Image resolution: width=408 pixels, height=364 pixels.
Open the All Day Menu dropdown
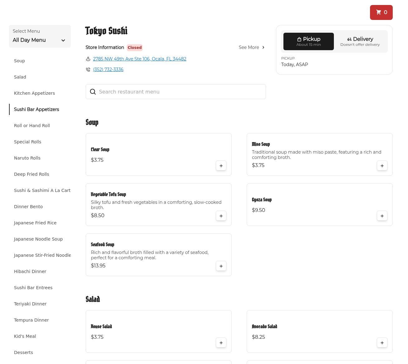pos(40,36)
